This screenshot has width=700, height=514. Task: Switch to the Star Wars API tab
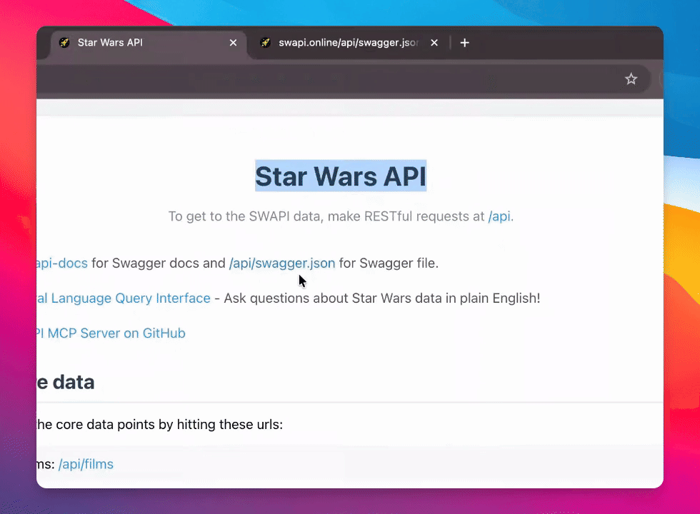pos(147,43)
